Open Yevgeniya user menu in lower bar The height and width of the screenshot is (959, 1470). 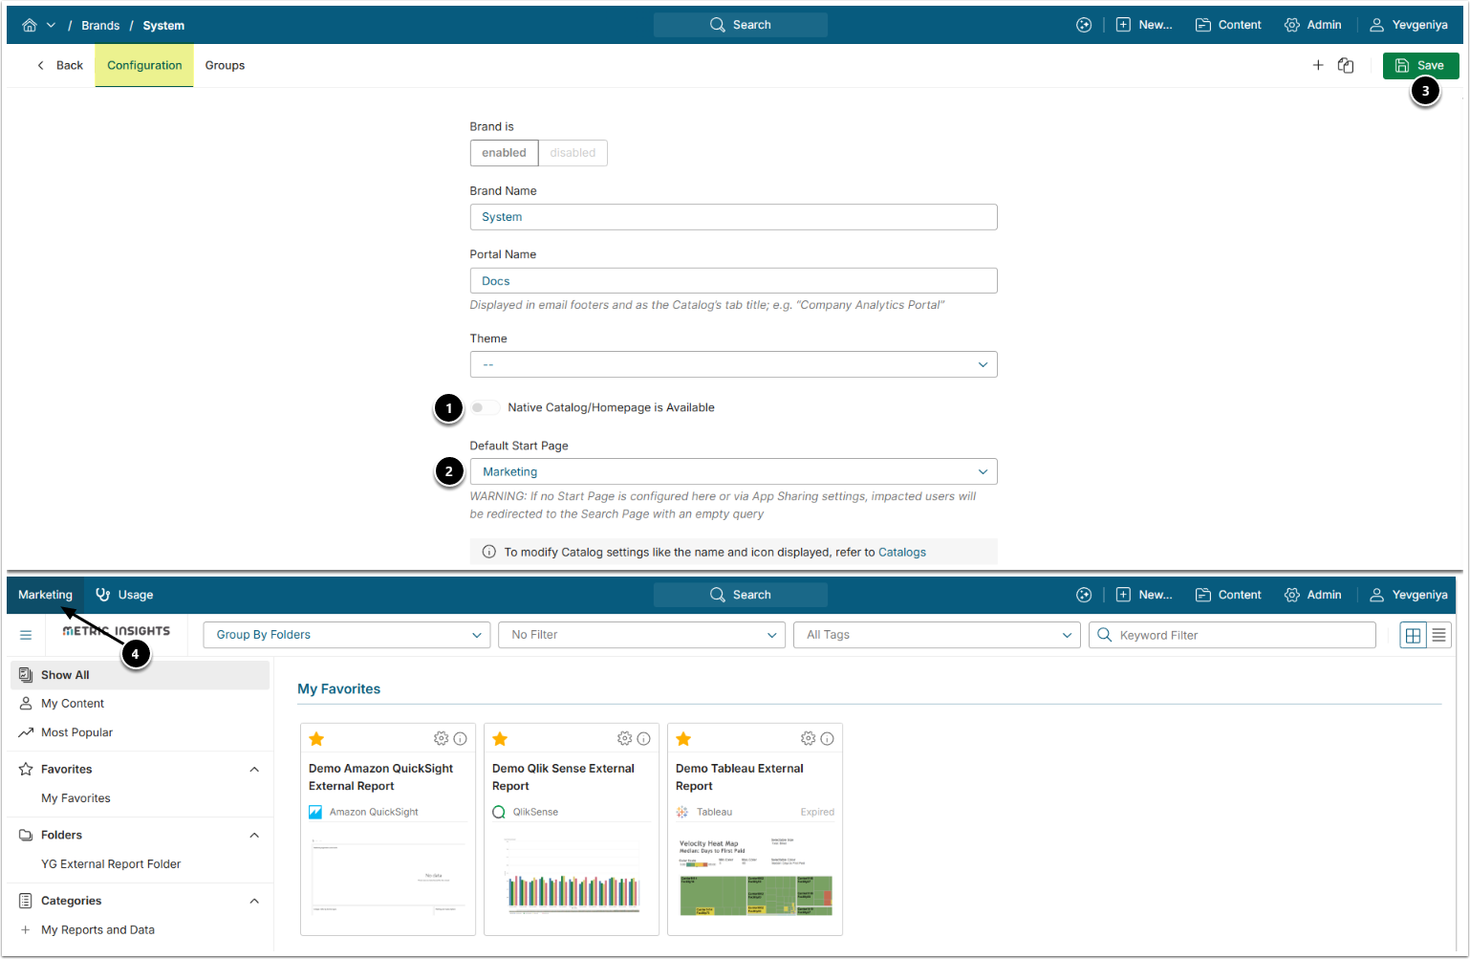point(1409,595)
